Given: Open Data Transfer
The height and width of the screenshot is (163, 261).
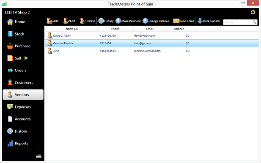Looking at the screenshot, I should pos(209,21).
